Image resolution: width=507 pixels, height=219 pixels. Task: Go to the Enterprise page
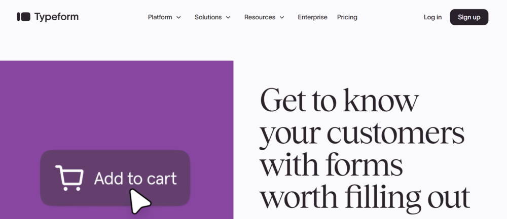(312, 17)
